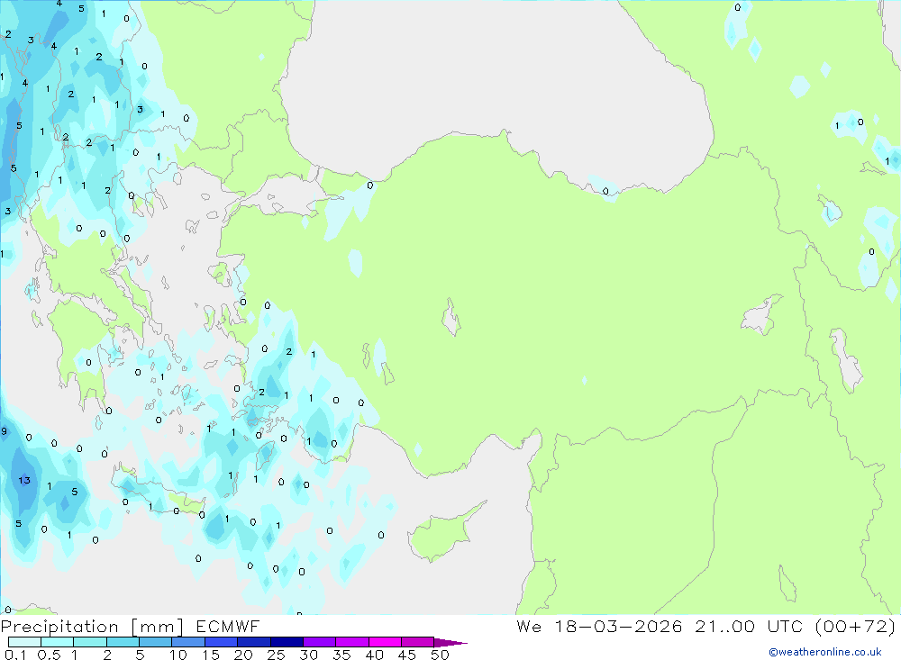
Task: Click the '50' legend scale label
Action: [441, 655]
